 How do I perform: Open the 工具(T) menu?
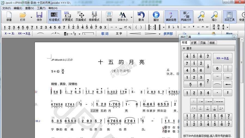point(41,8)
